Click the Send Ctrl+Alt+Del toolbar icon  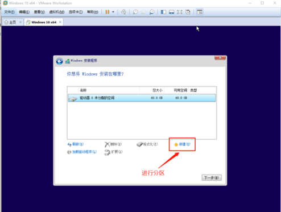123,12
